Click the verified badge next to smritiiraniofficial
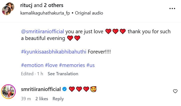The width and height of the screenshot is (181, 106). tap(64, 89)
